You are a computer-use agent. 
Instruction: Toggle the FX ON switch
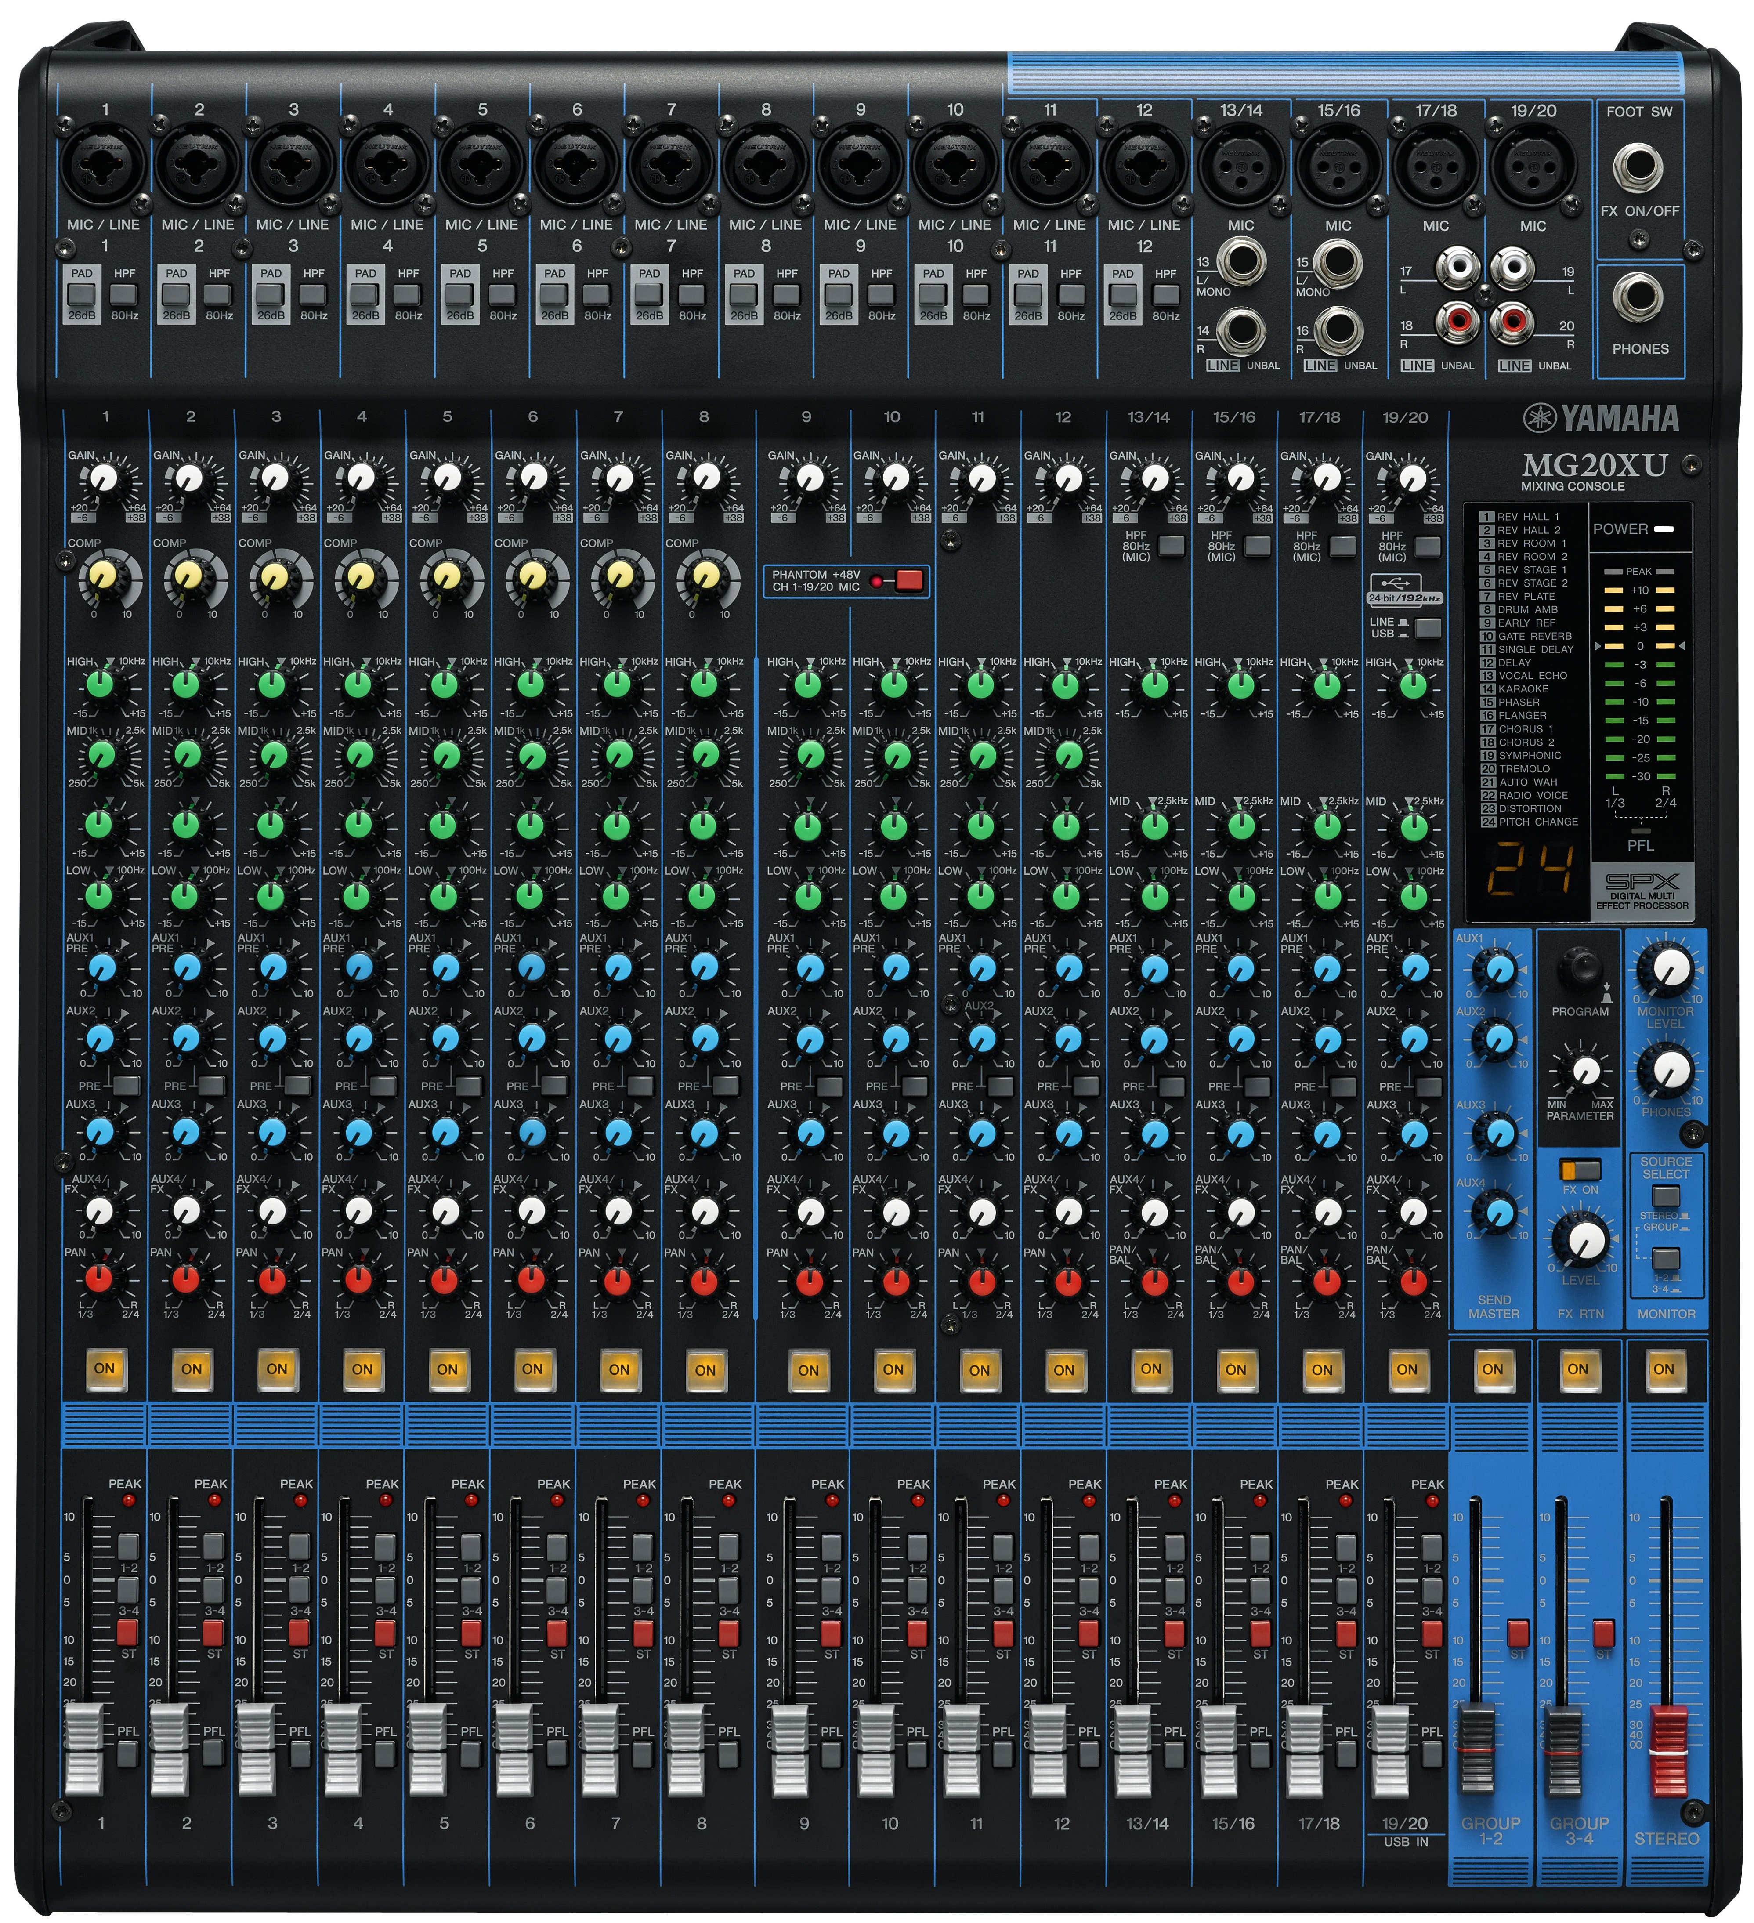click(1580, 1170)
